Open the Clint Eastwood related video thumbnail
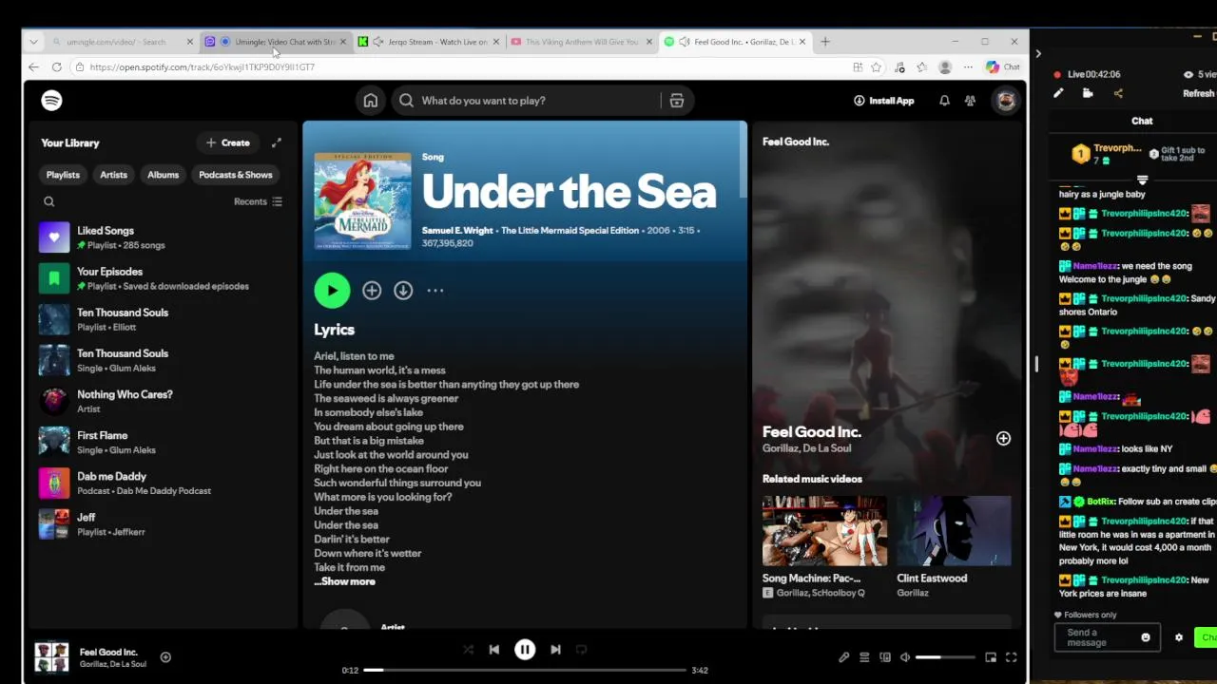 pos(954,530)
